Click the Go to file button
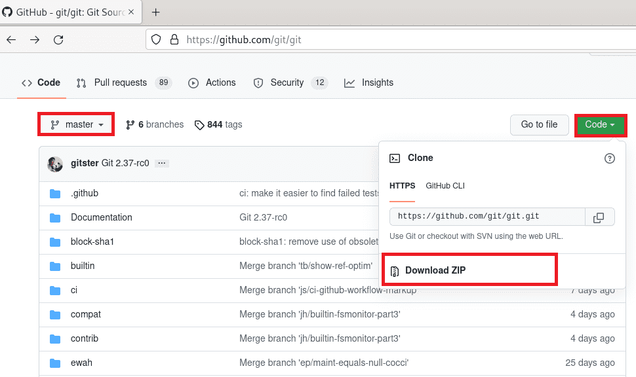The image size is (636, 377). 539,124
